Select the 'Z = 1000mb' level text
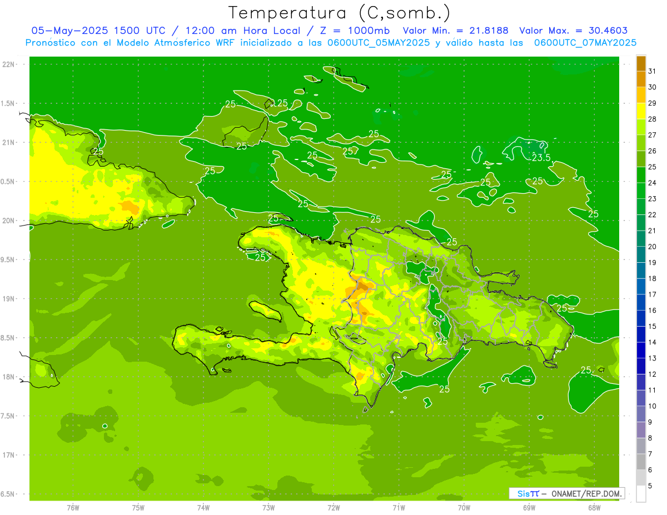The width and height of the screenshot is (667, 515). 354,31
